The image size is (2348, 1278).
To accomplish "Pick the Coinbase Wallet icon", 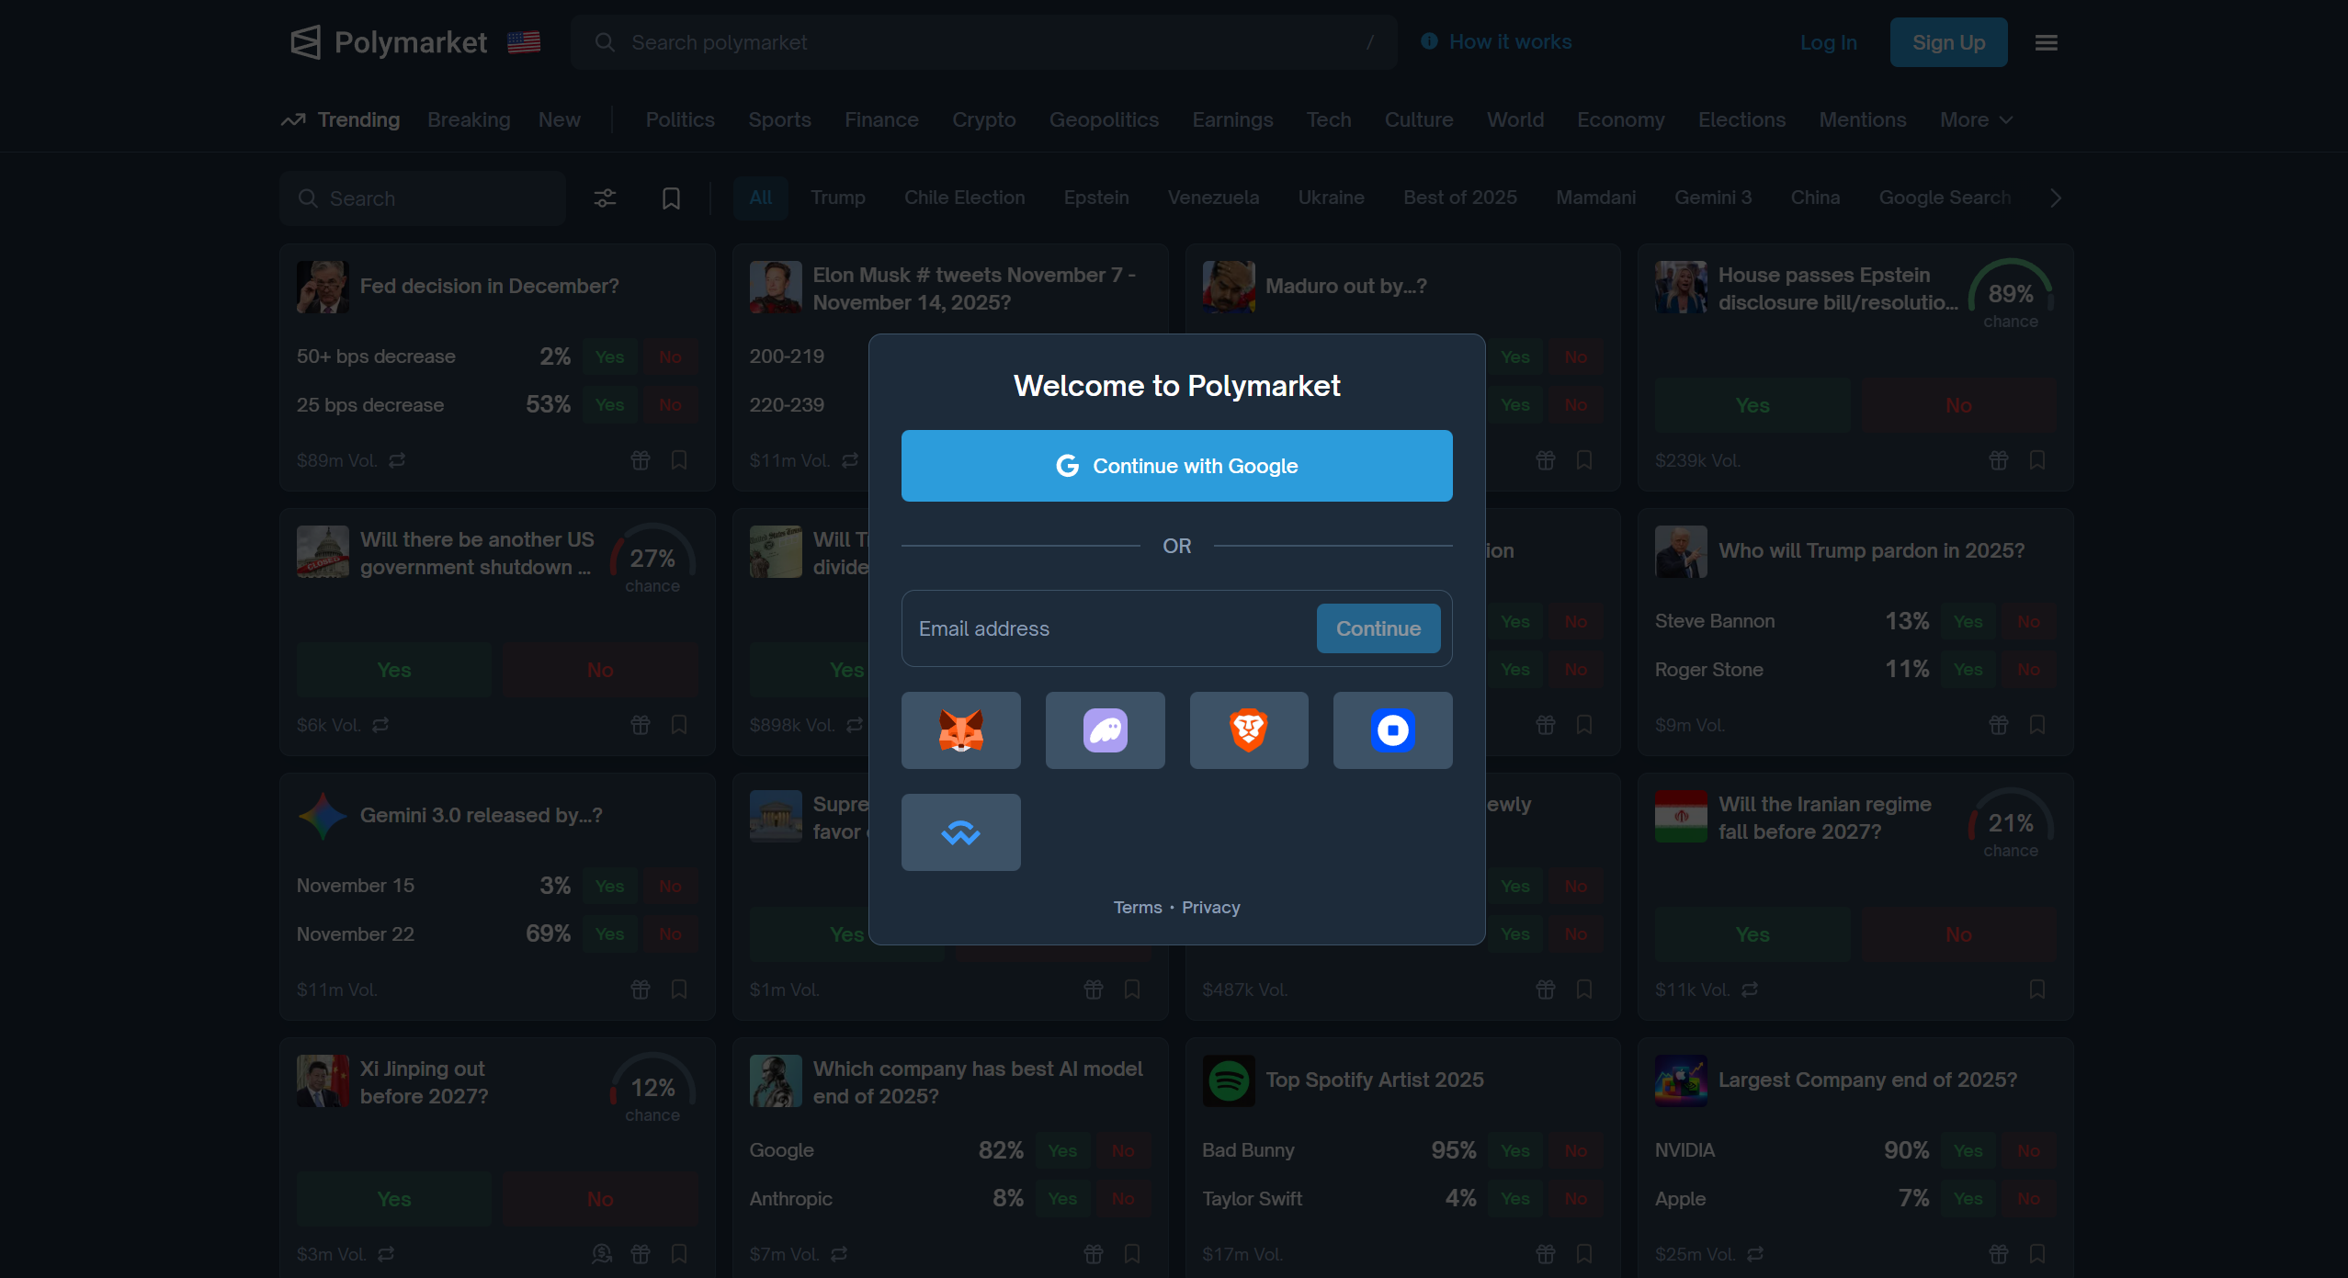I will point(1392,730).
